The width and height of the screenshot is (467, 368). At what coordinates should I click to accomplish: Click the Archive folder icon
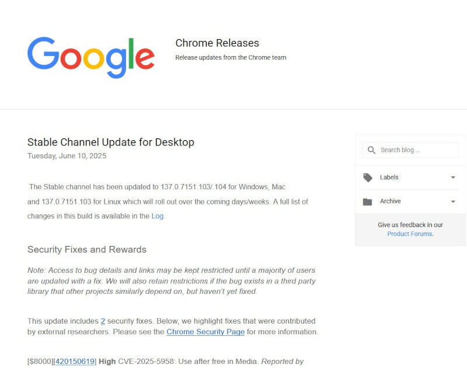click(368, 202)
